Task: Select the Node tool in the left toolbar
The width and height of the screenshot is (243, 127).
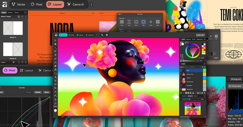Action: [x=55, y=48]
